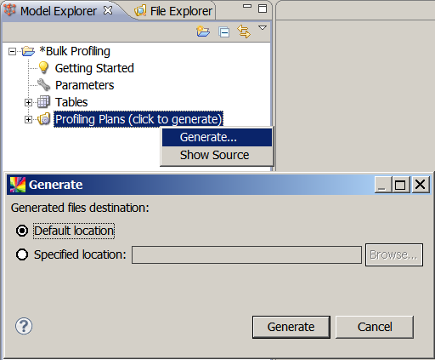Click the Bulk Profiling folder icon
Image resolution: width=435 pixels, height=360 pixels.
pyautogui.click(x=28, y=51)
